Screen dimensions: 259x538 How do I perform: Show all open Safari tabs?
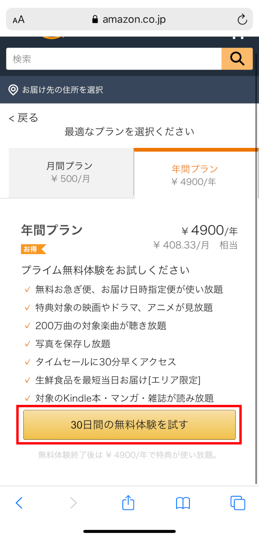coord(238,503)
